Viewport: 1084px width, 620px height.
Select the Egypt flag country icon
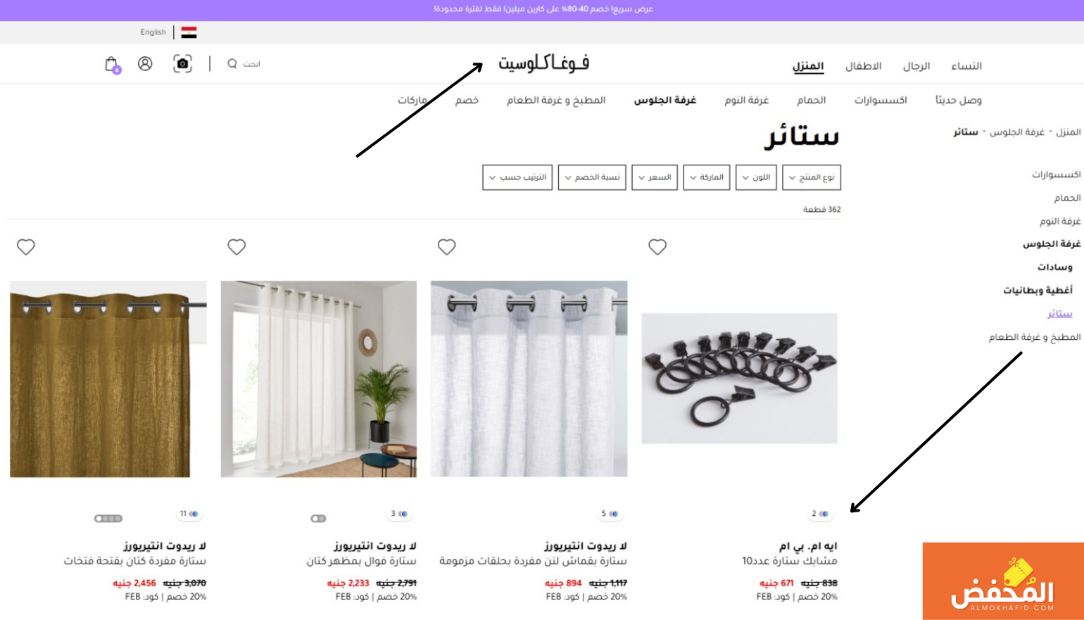pos(189,32)
